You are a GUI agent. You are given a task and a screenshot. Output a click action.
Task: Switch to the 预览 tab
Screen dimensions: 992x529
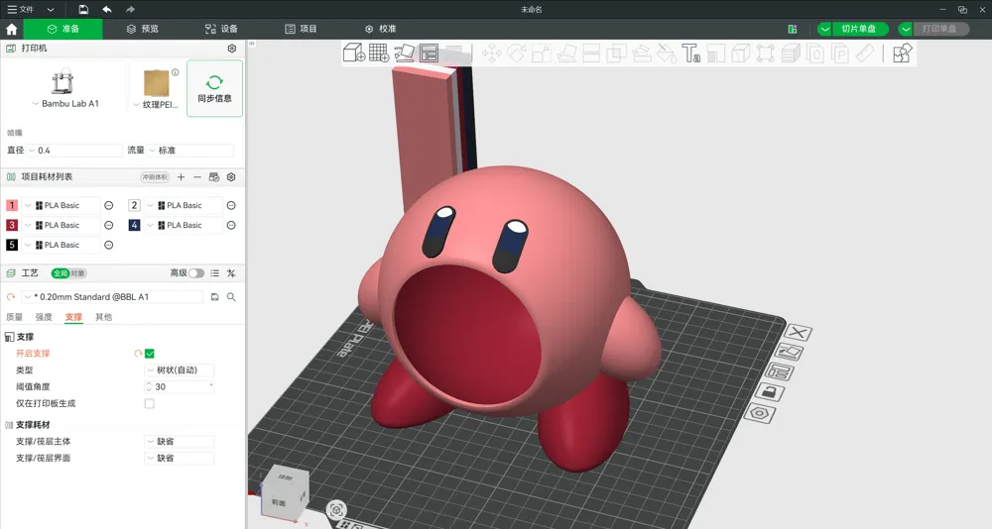pos(143,29)
